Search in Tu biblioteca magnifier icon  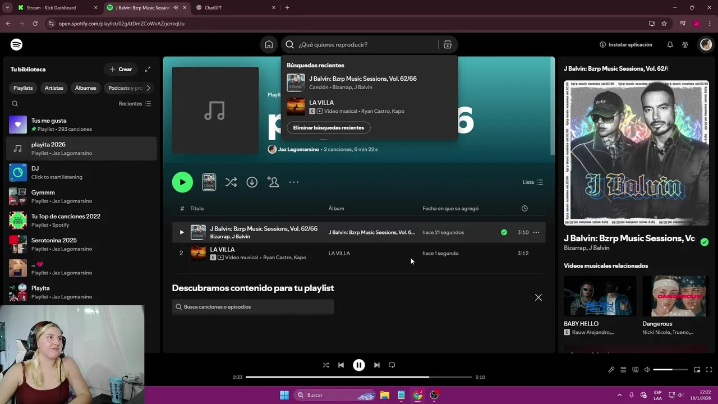[x=15, y=104]
